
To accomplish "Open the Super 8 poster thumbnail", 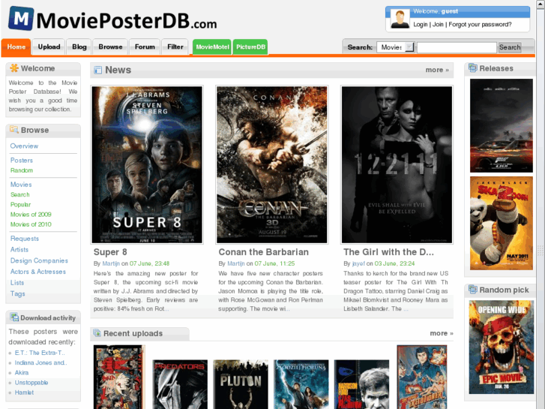I will 147,164.
